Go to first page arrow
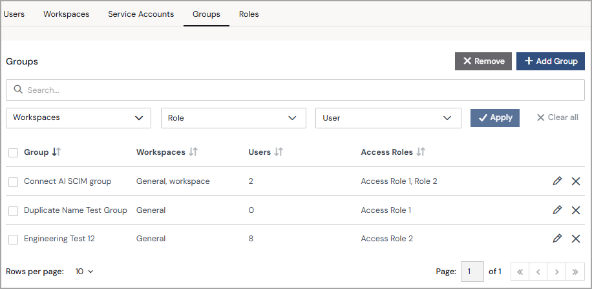This screenshot has height=289, width=592. (520, 272)
